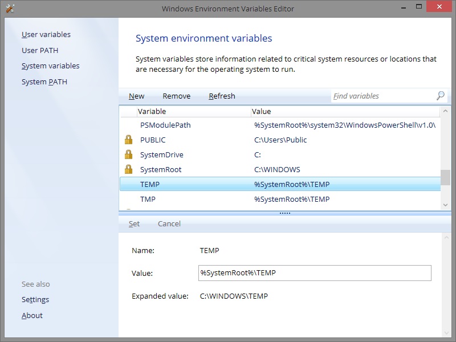
Task: Click inside the Value edit field
Action: (x=313, y=273)
